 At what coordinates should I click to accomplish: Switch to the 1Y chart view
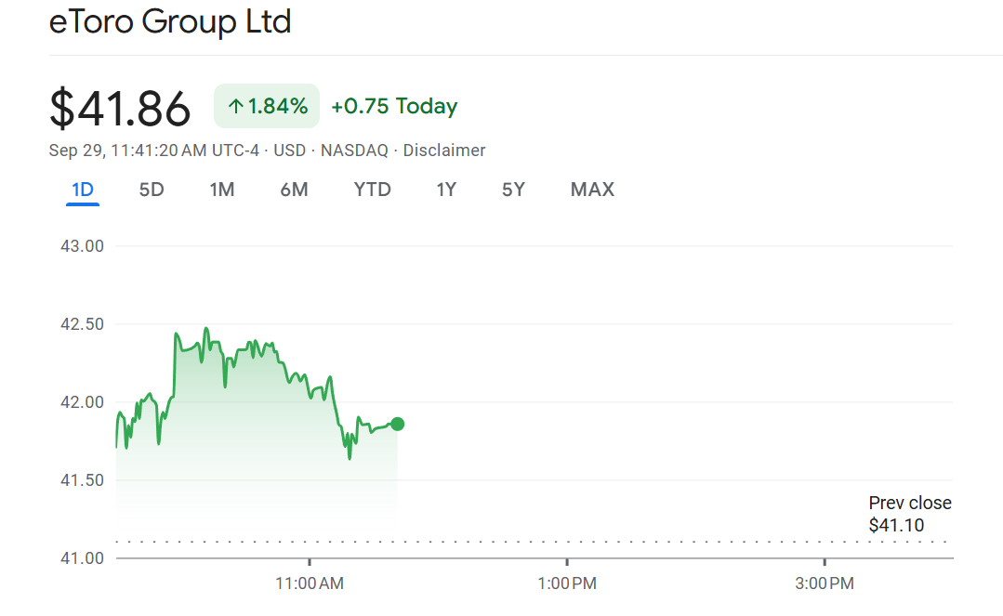tap(446, 190)
